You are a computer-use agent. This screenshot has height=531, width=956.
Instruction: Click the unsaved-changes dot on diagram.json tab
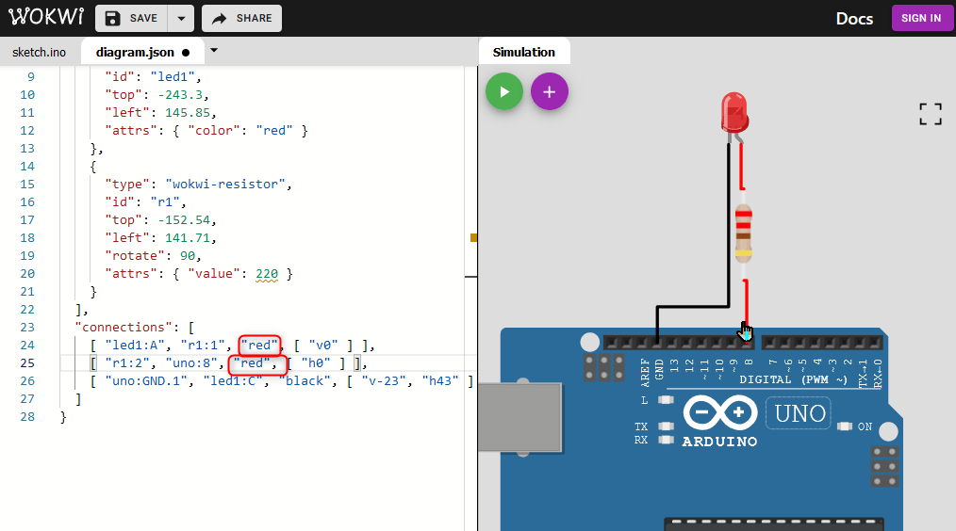click(186, 53)
